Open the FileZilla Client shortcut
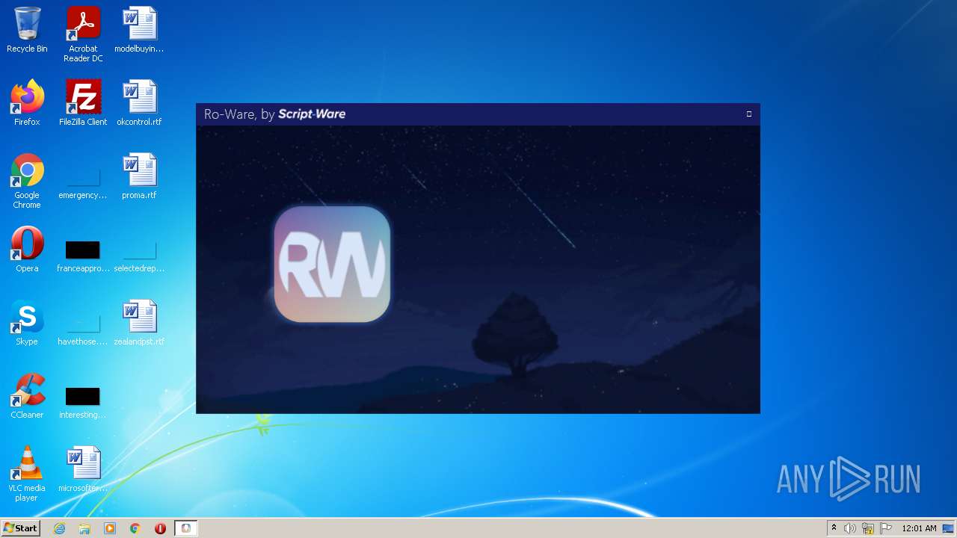The width and height of the screenshot is (957, 538). [83, 103]
